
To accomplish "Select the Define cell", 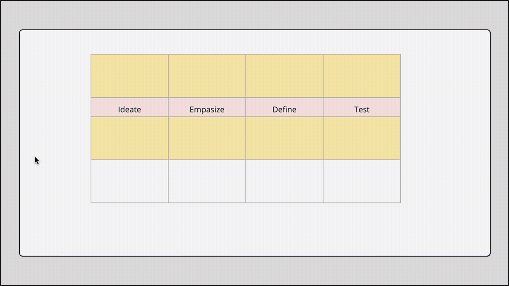I will coord(284,107).
